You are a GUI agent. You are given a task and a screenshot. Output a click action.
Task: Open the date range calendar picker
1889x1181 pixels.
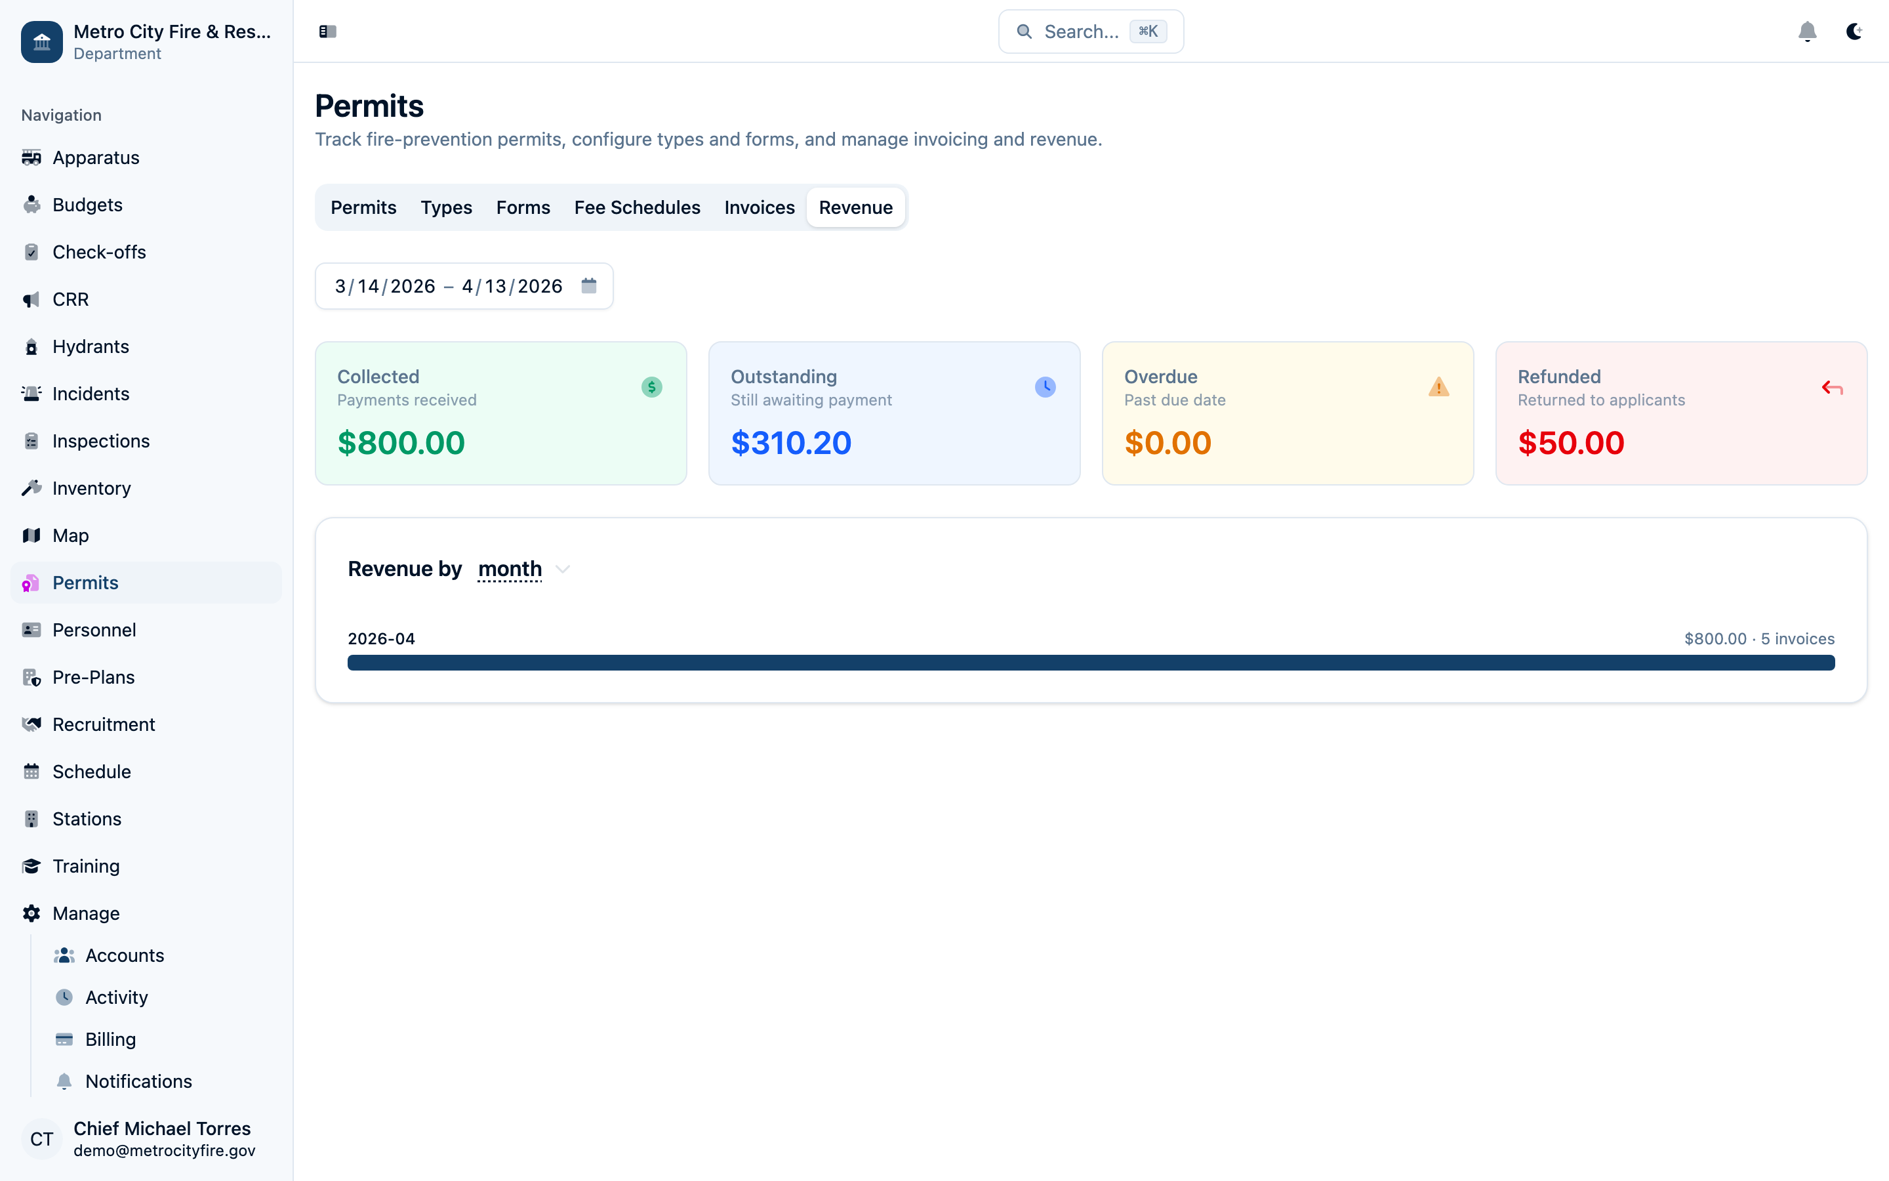point(588,286)
